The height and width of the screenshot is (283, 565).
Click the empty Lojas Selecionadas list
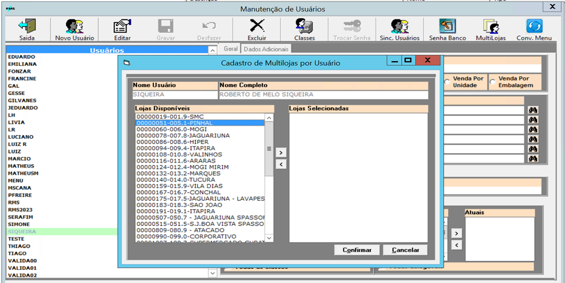pos(359,177)
